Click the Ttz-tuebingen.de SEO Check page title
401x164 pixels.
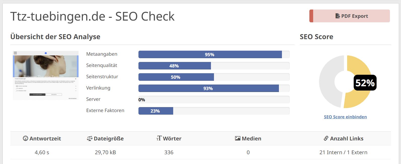coord(92,17)
